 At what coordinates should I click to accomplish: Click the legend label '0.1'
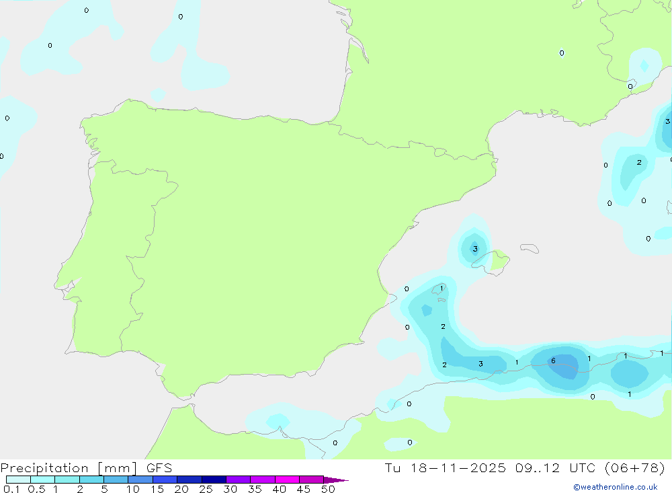click(11, 489)
